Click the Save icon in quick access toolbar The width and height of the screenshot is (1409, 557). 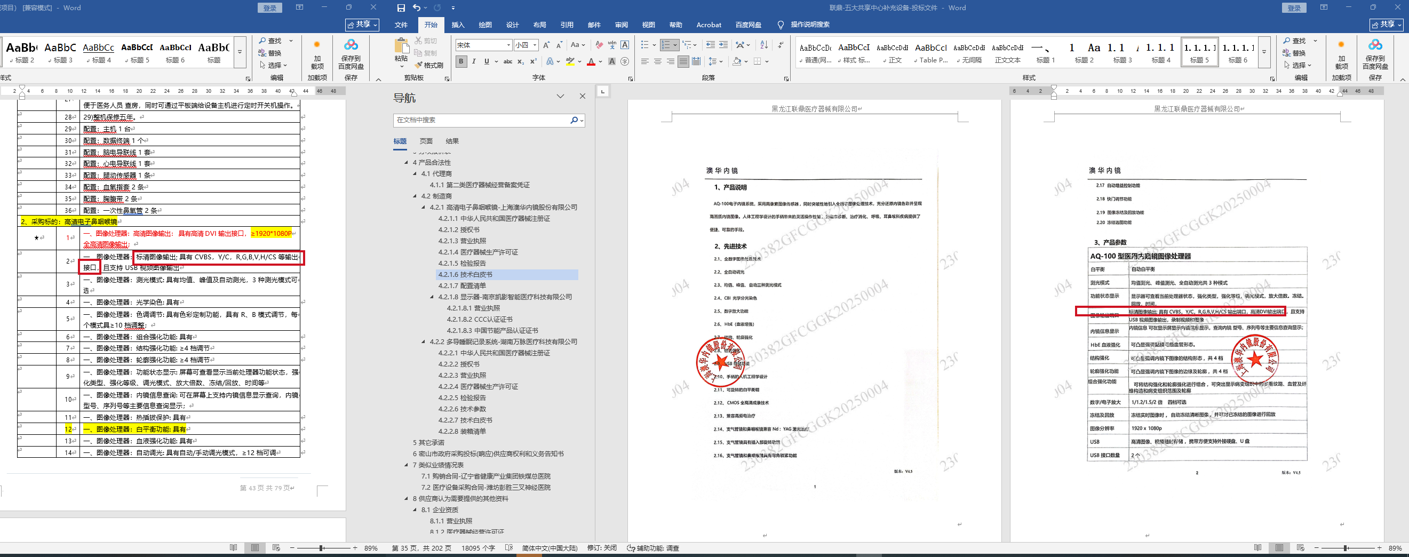click(401, 7)
